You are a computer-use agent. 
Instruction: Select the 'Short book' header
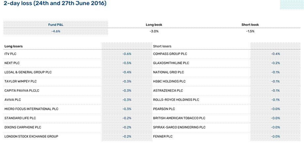[x=250, y=25]
